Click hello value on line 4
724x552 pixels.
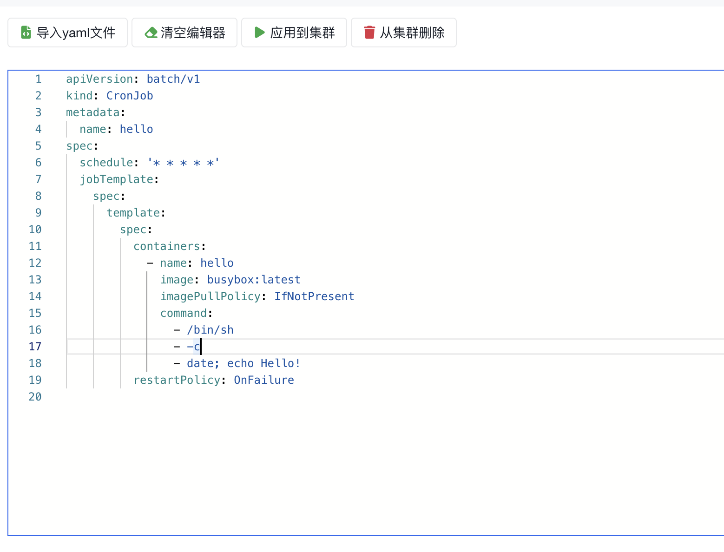pyautogui.click(x=137, y=129)
